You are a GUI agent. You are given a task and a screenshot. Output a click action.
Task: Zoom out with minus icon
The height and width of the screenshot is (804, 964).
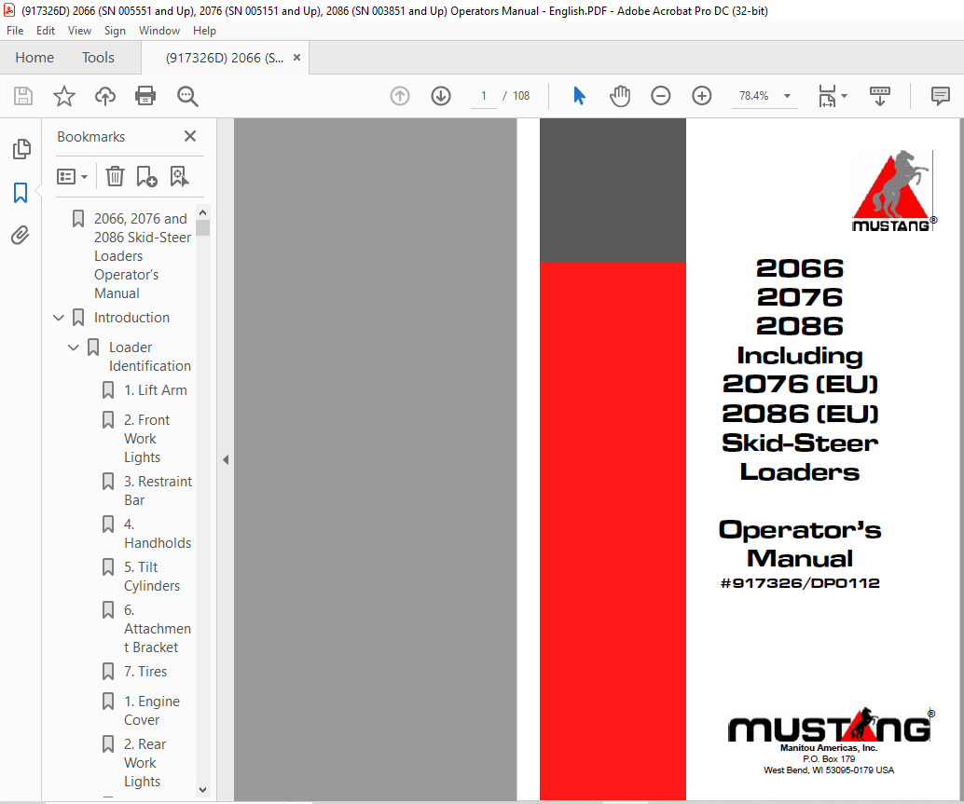coord(661,96)
